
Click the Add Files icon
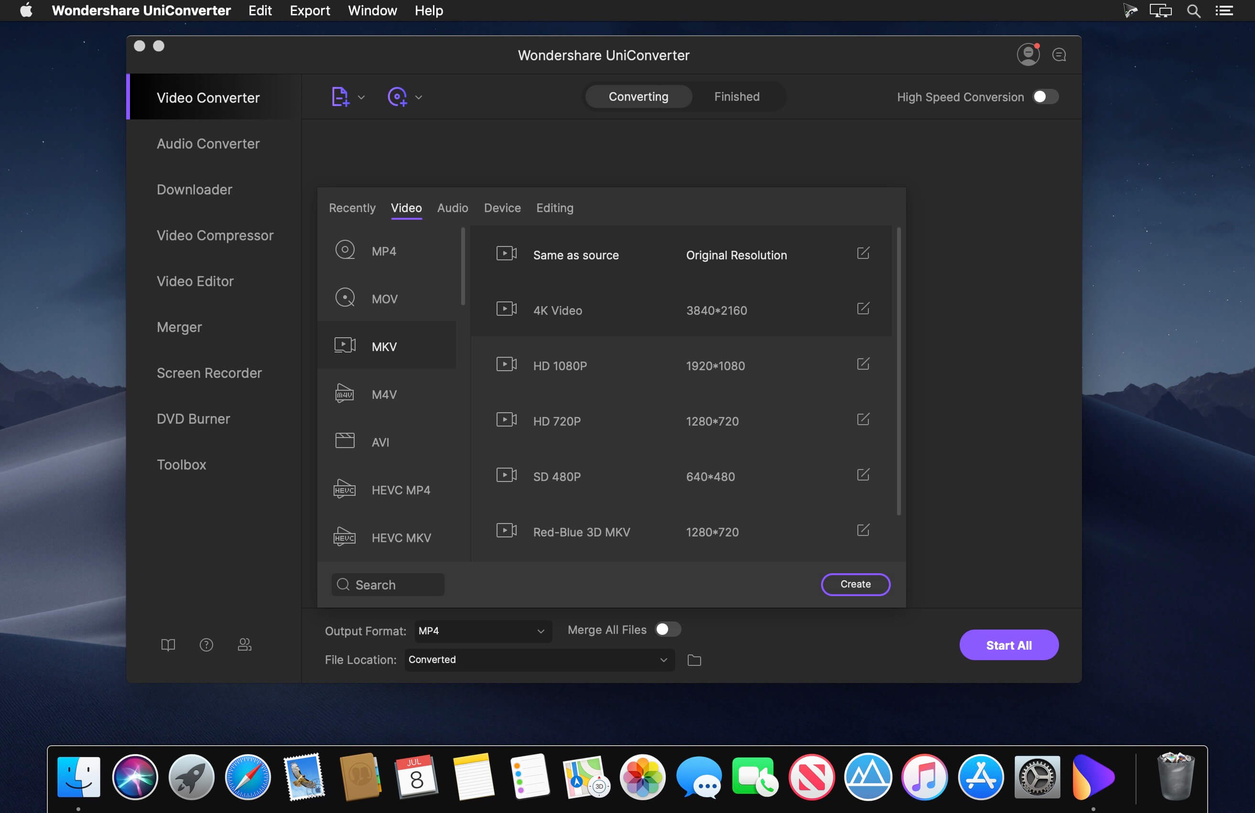341,96
